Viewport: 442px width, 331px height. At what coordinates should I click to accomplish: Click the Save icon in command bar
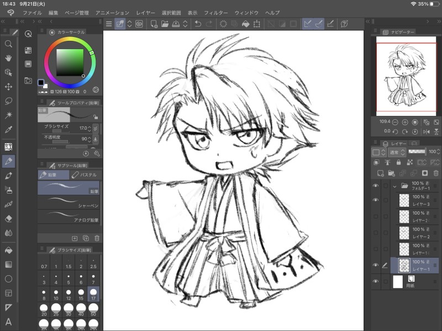click(x=176, y=24)
